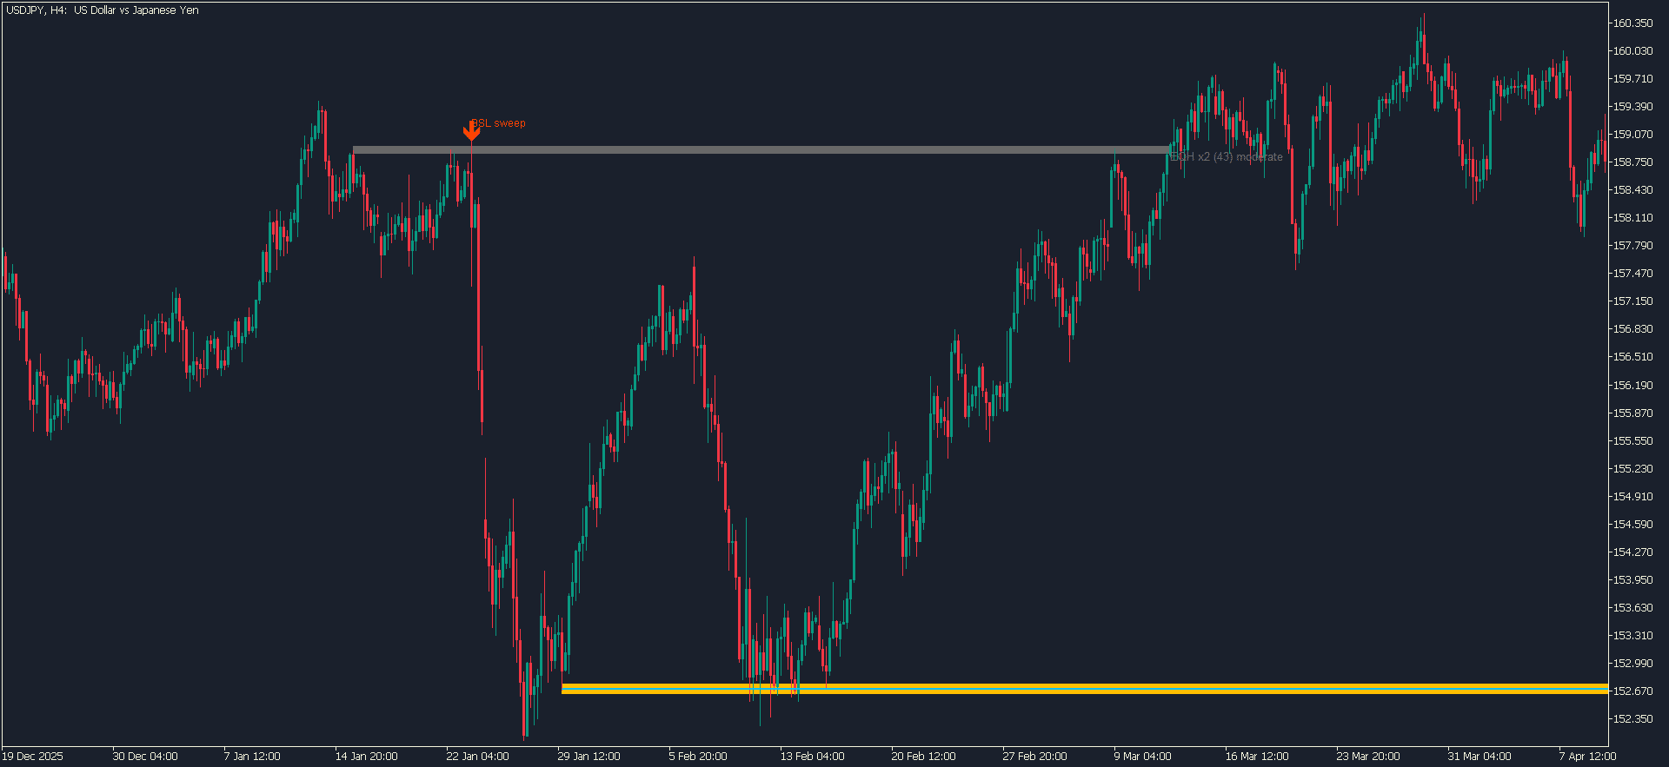This screenshot has width=1669, height=767.
Task: Click the '27 Feb 20:00' time axis label
Action: [1034, 757]
